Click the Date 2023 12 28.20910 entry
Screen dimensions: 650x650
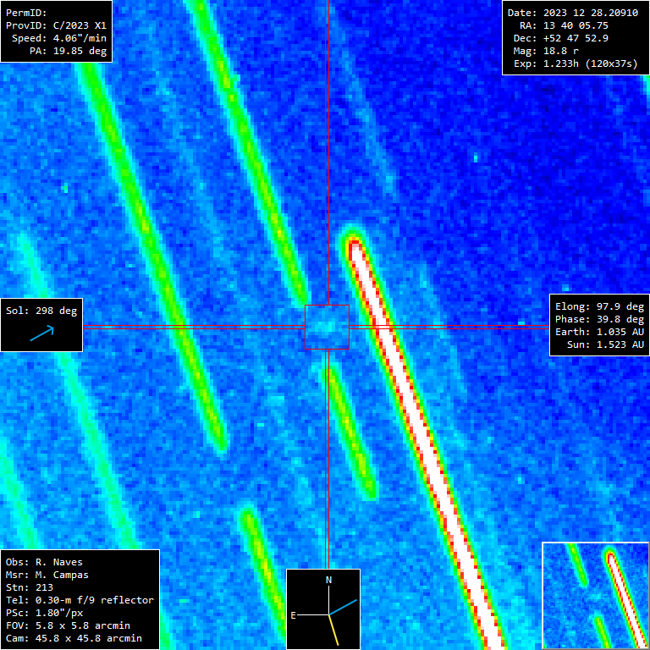[573, 13]
